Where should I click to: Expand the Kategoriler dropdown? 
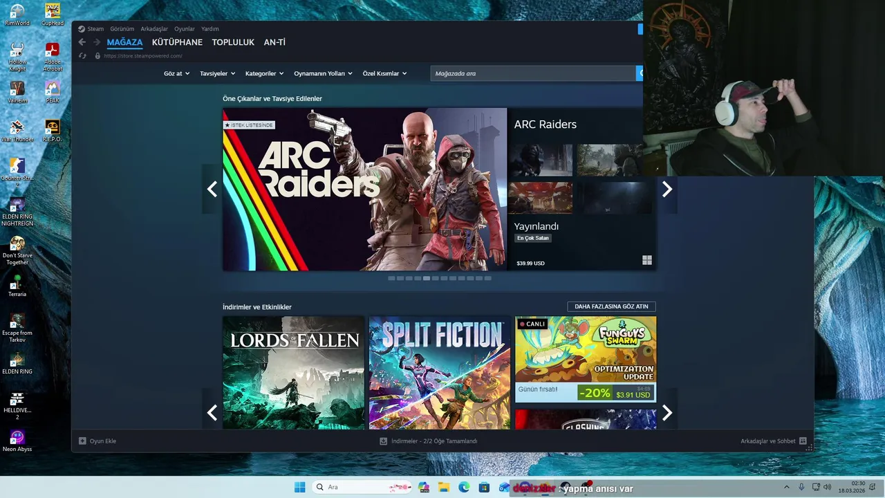point(265,73)
